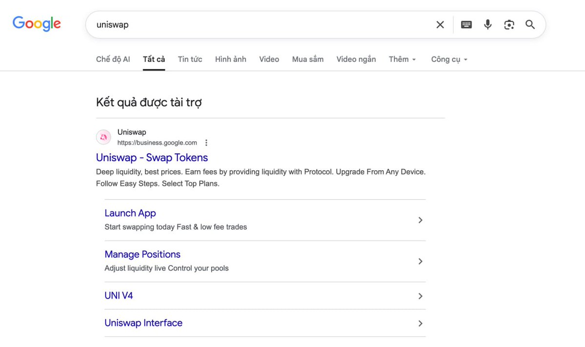
Task: Go to Mua sắm tab
Action: 308,59
